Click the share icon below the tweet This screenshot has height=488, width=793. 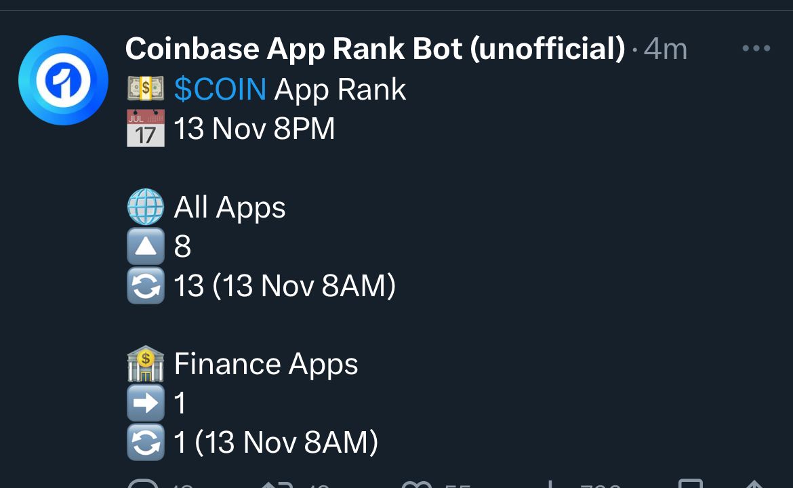[754, 483]
